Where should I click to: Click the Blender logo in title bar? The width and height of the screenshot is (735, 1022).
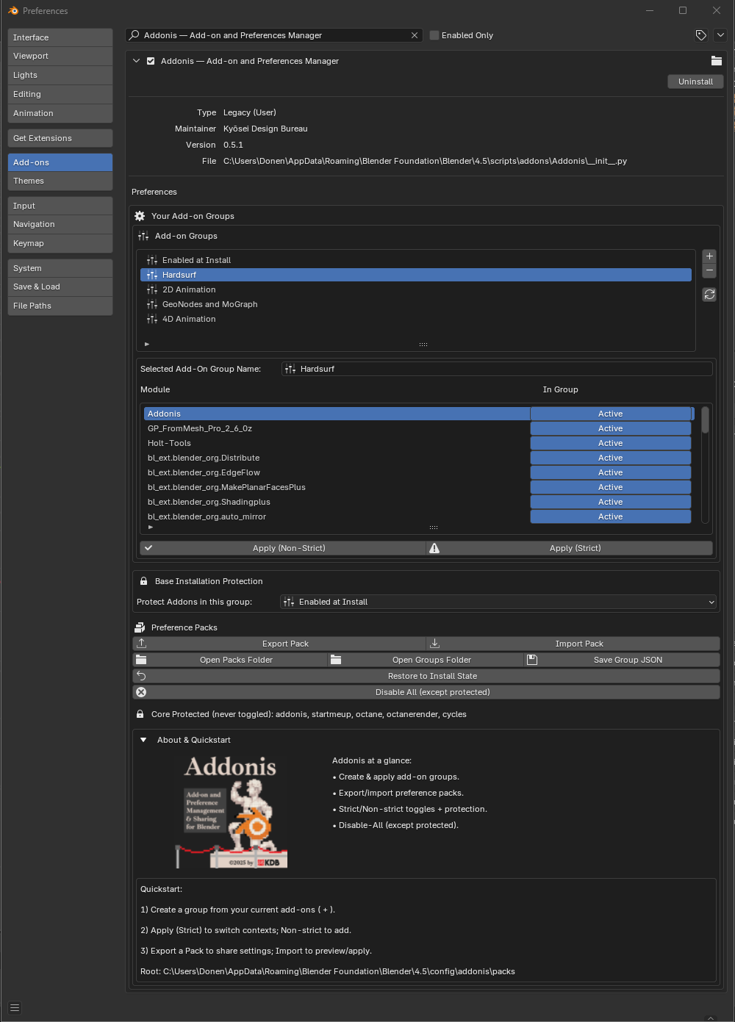pos(13,11)
